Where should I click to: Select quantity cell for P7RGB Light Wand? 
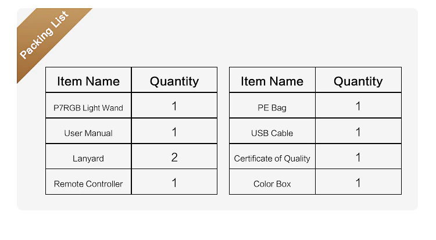pos(174,105)
